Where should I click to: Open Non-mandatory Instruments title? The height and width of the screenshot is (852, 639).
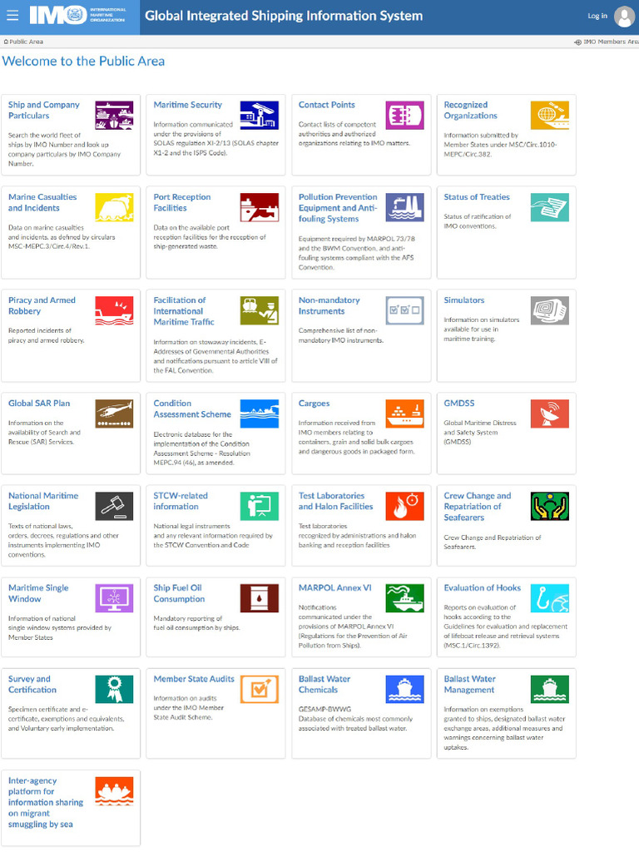click(329, 306)
